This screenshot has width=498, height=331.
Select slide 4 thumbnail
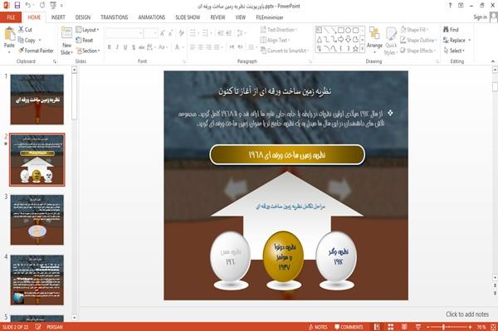pos(37,280)
